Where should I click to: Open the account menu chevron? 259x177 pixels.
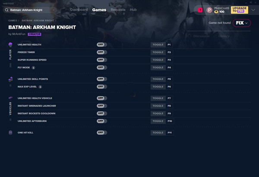(x=253, y=10)
